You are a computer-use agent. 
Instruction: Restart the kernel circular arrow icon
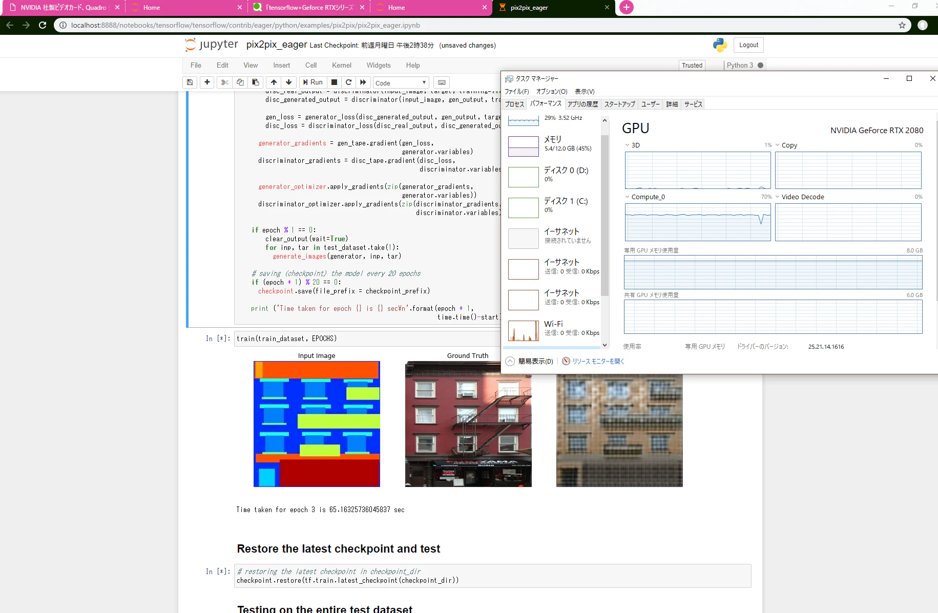[x=349, y=82]
